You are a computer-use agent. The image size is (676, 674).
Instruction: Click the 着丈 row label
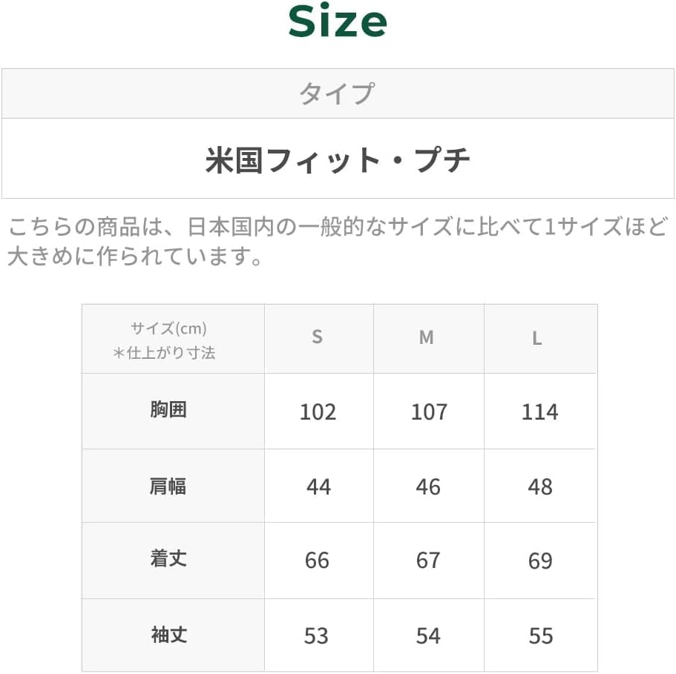[168, 560]
